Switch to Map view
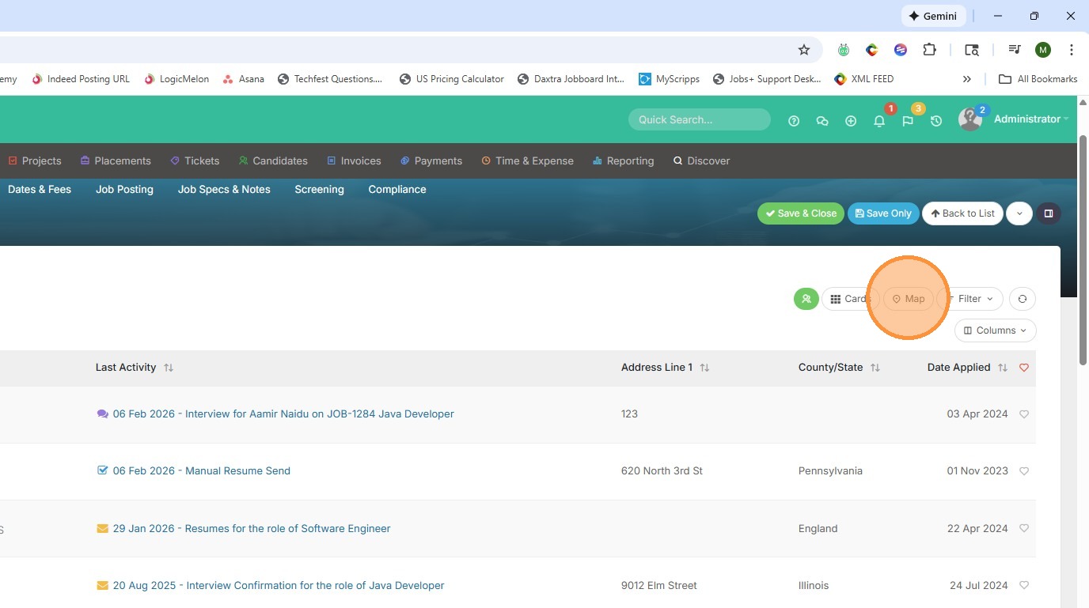This screenshot has height=608, width=1089. (909, 299)
